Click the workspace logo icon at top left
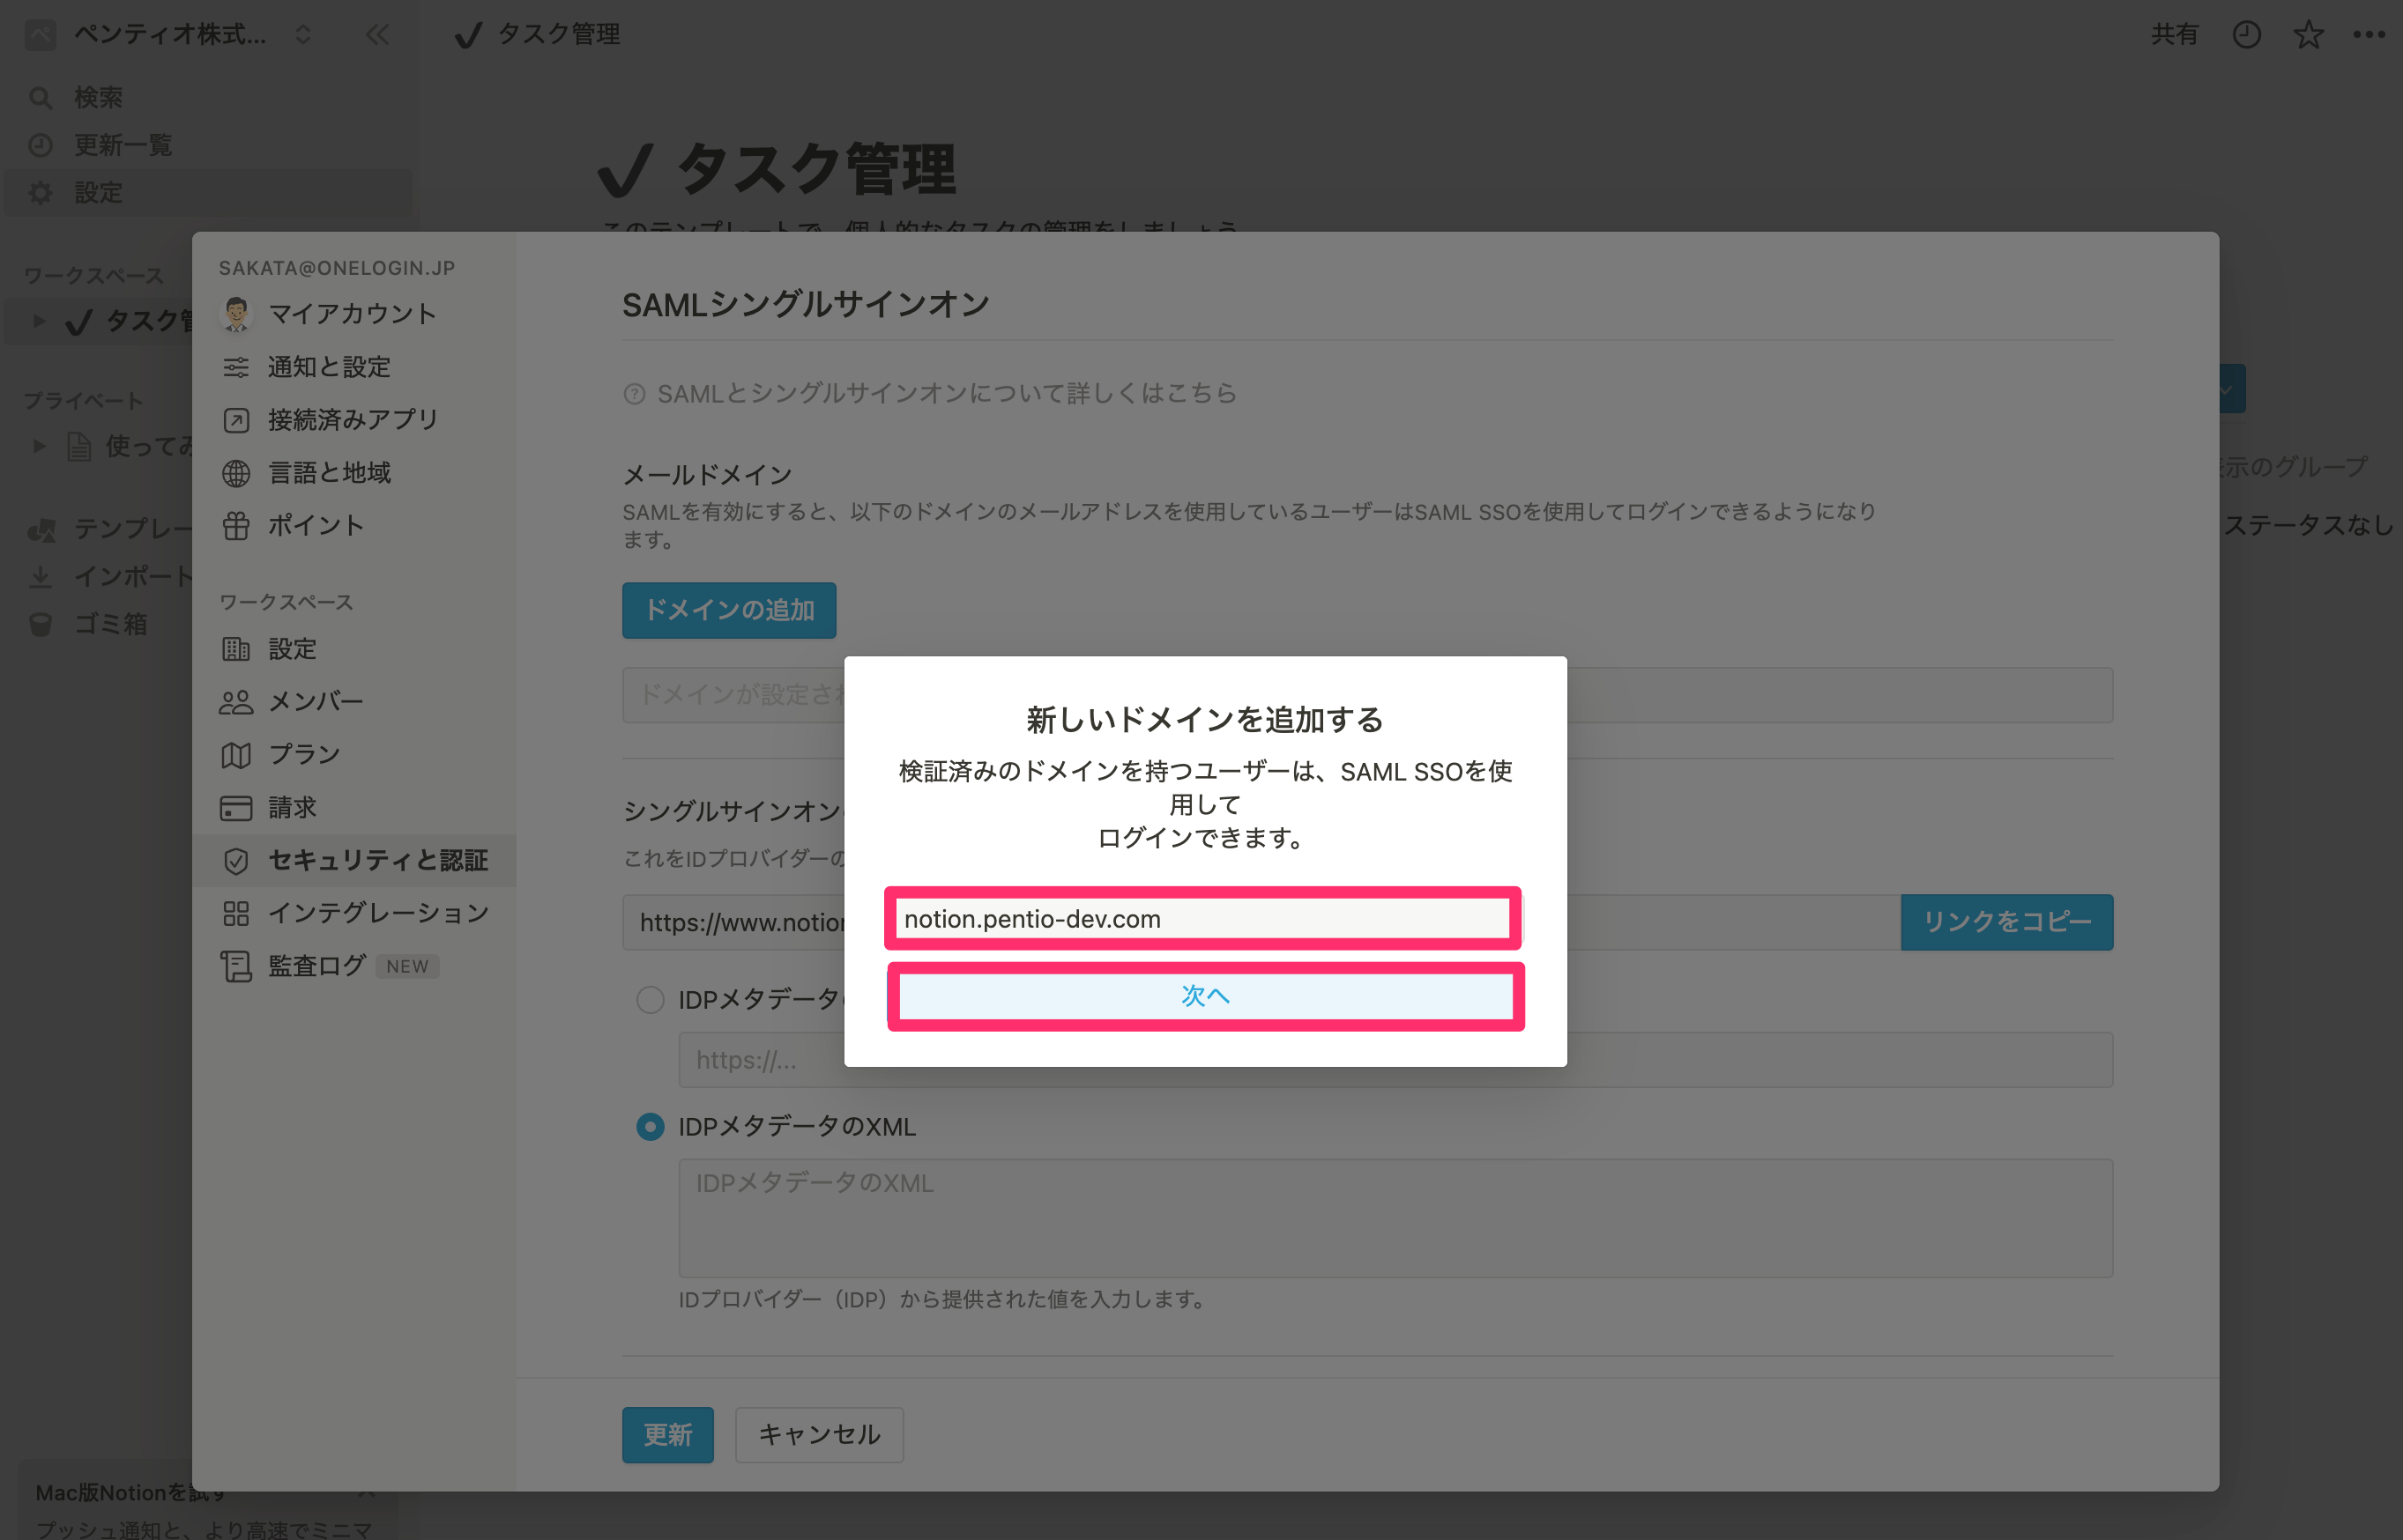This screenshot has width=2403, height=1540. point(40,35)
